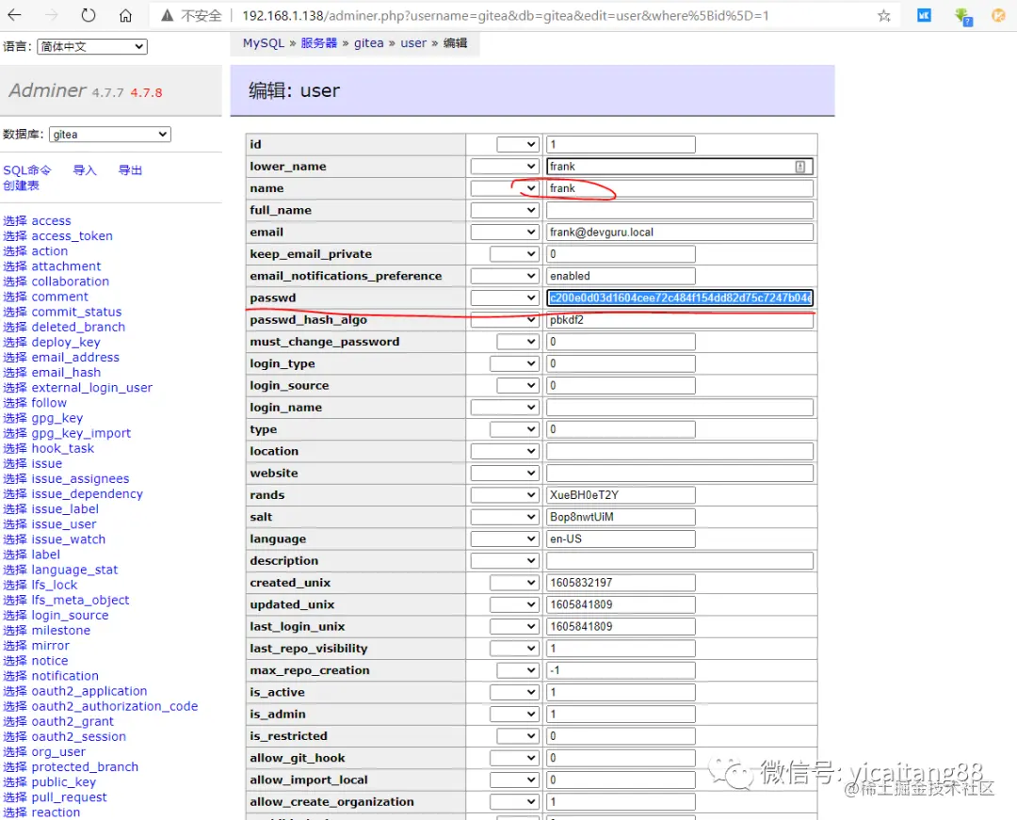The width and height of the screenshot is (1017, 820).
Task: Click the user breadcrumb link
Action: point(413,42)
